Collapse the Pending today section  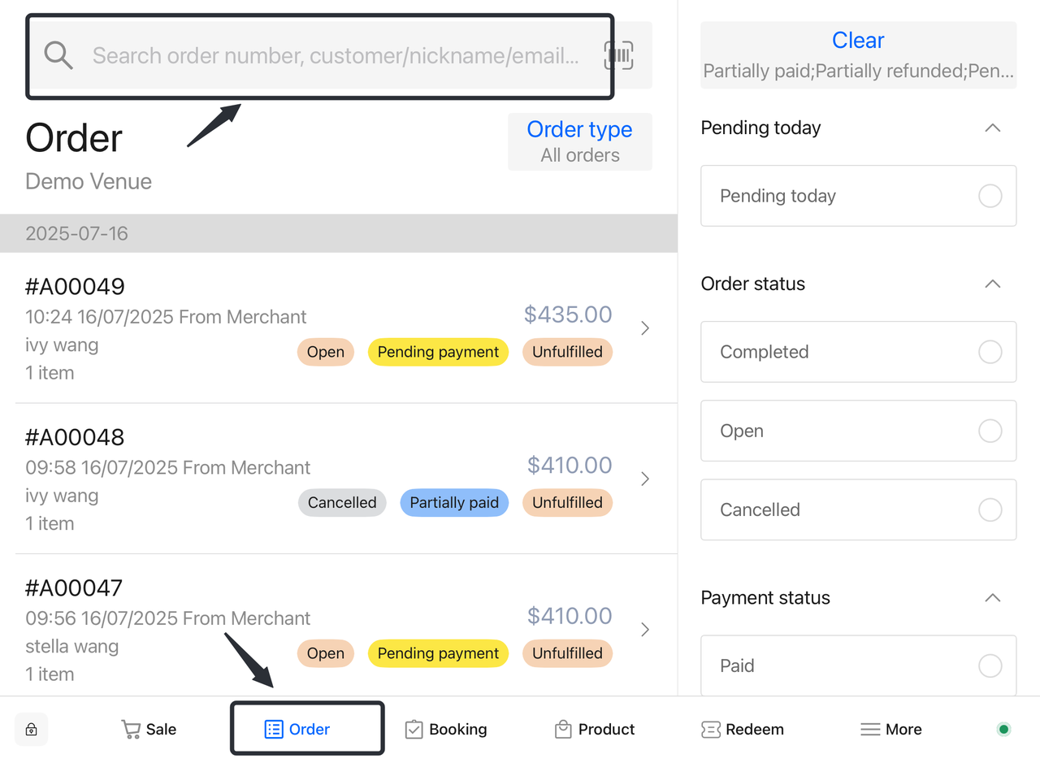992,128
